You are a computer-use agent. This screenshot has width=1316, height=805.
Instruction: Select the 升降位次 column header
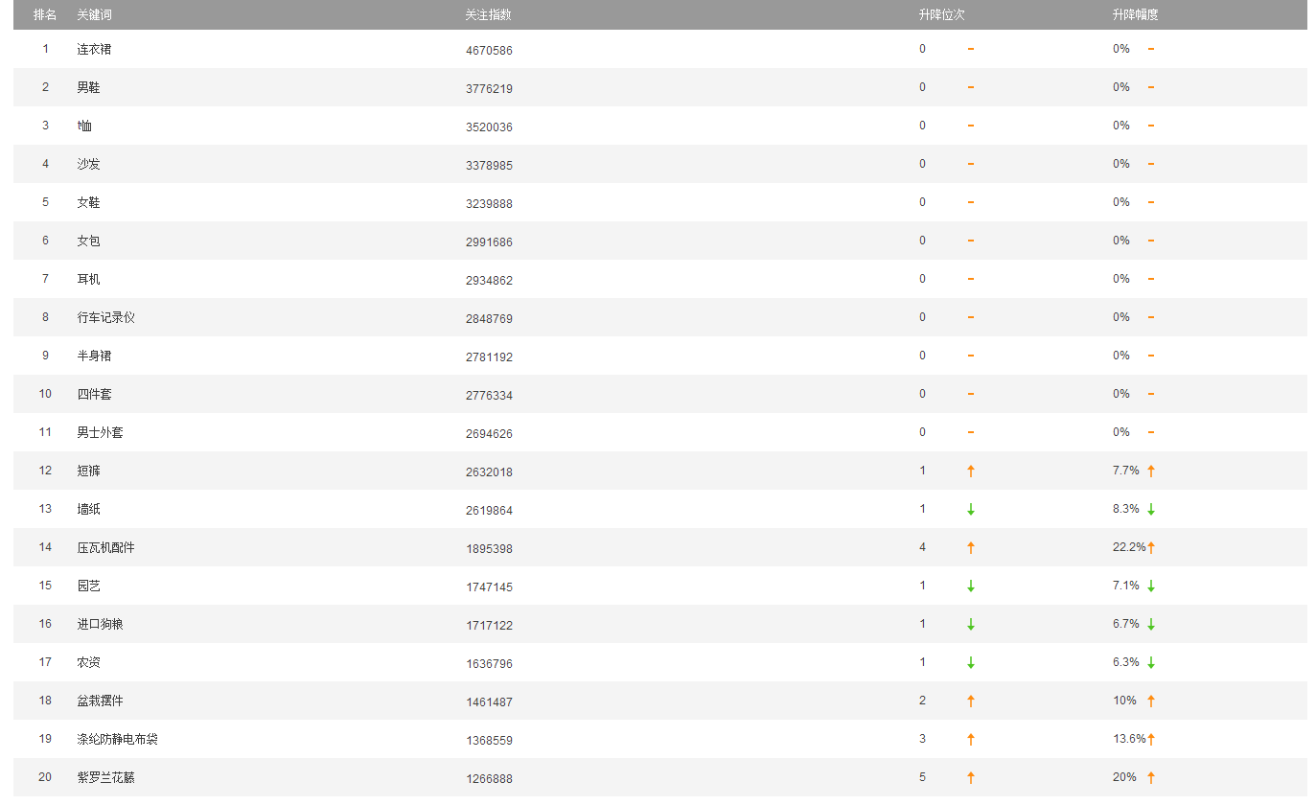click(x=941, y=14)
